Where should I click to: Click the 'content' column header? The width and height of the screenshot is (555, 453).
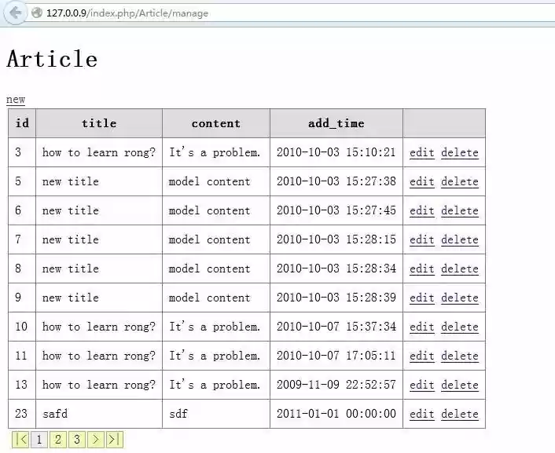[216, 123]
